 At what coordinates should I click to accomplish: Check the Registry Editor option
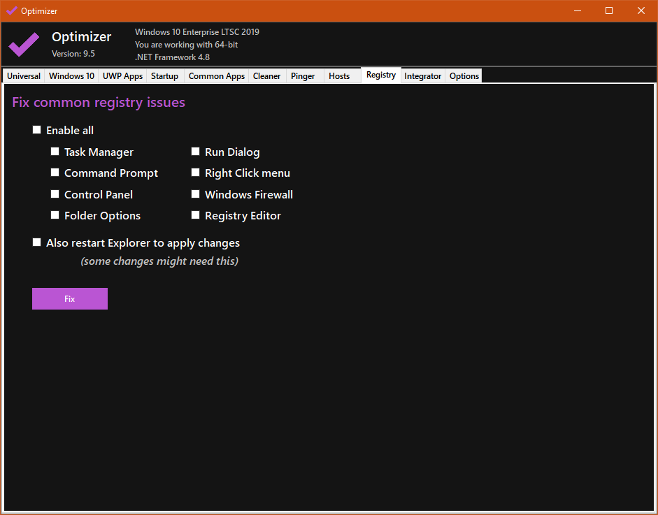pos(196,215)
